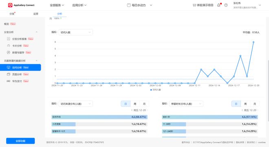
Task: Open the 全部服务 dropdown
Action: coord(57,5)
